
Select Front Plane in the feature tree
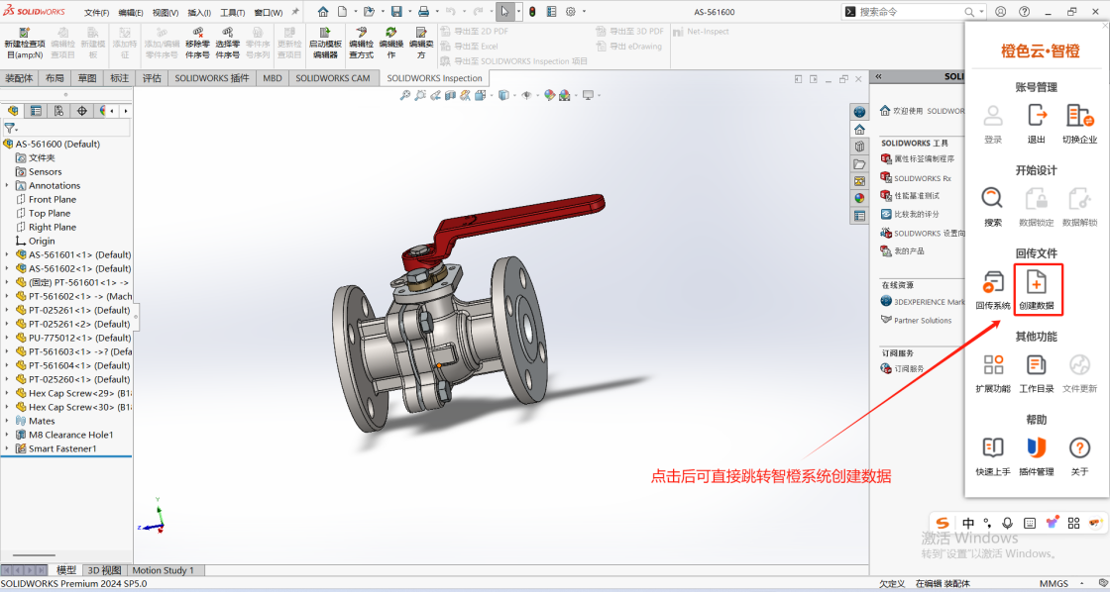tap(53, 199)
